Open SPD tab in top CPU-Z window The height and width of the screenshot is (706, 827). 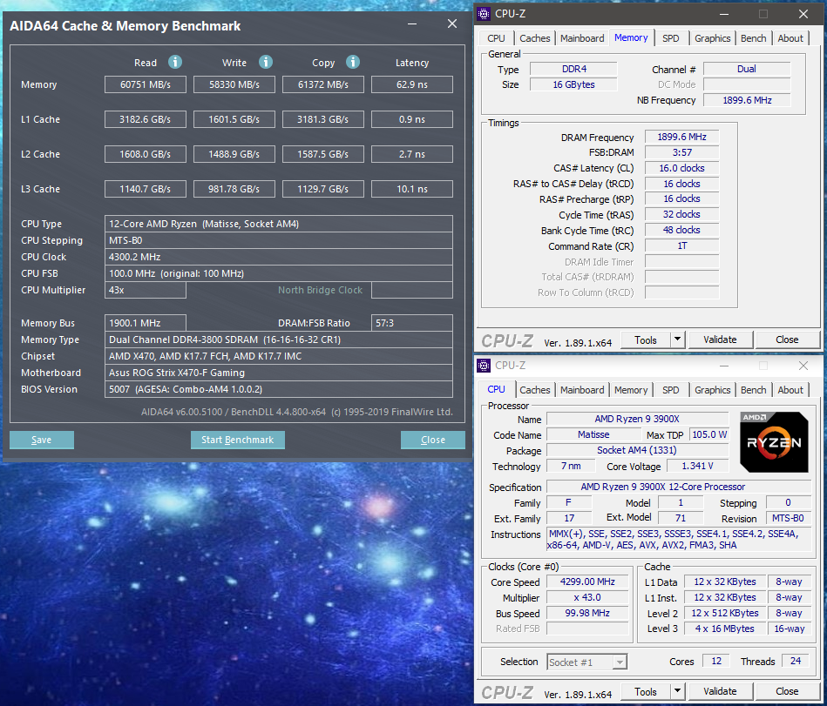coord(671,38)
